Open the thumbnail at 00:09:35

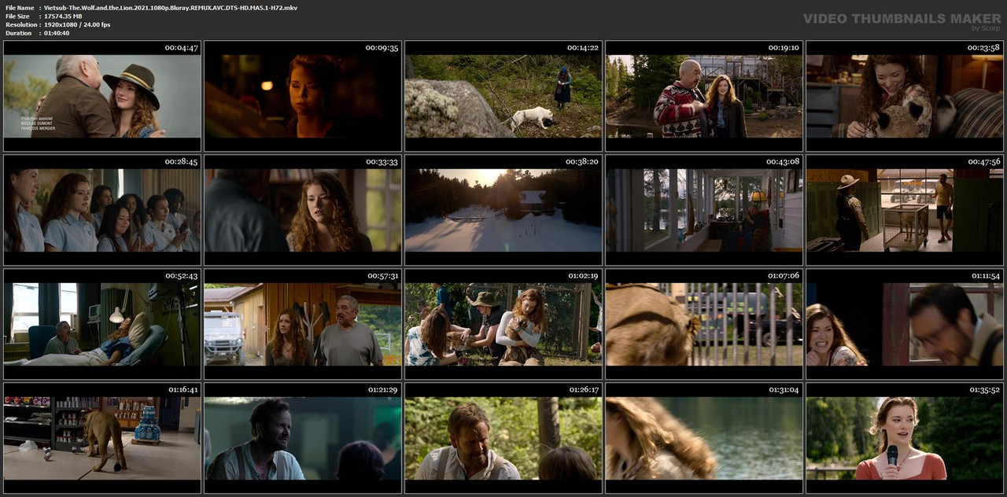303,96
